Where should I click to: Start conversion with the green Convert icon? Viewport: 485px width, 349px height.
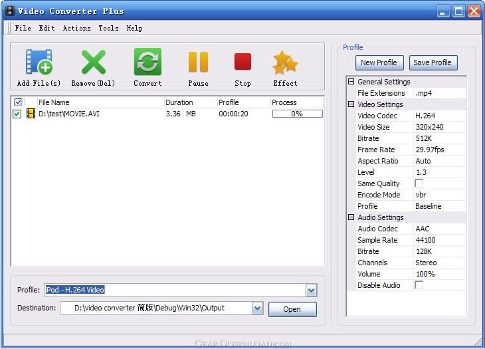tap(147, 62)
